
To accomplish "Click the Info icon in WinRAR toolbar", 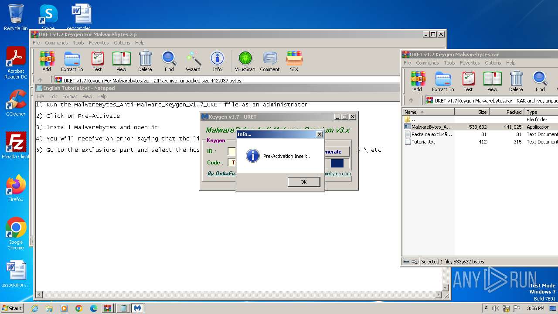I will (217, 61).
